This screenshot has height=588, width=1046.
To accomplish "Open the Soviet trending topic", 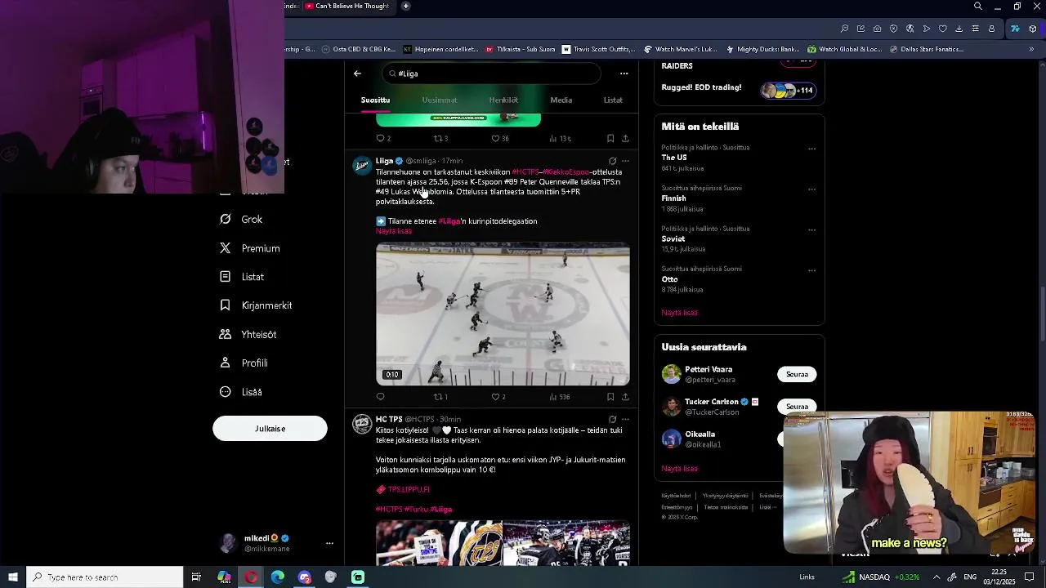I will tap(673, 239).
